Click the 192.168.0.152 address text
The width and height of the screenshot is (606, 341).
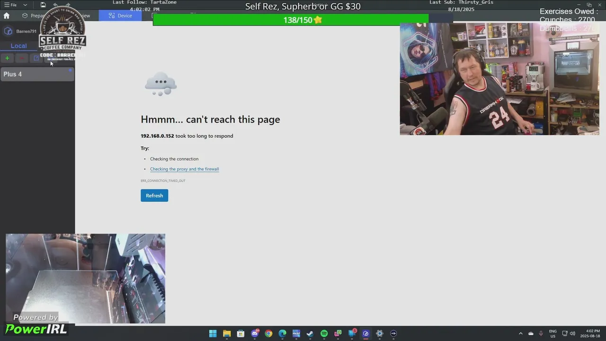157,136
